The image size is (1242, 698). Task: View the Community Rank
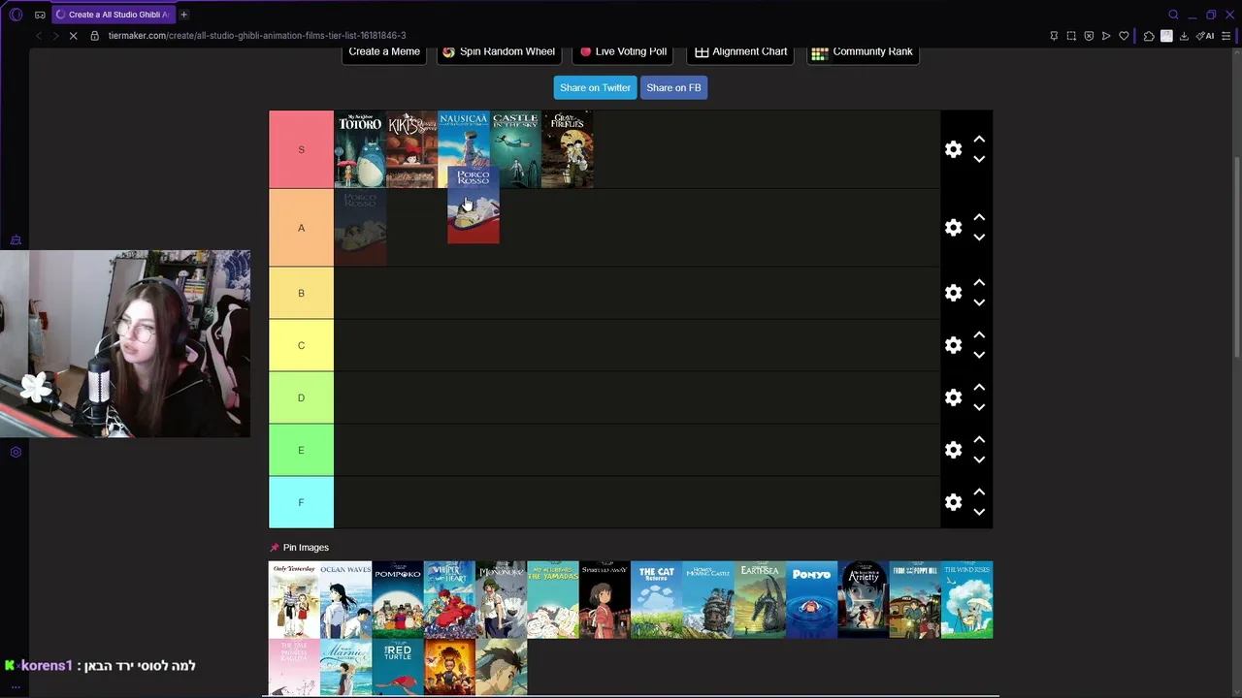pos(863,52)
